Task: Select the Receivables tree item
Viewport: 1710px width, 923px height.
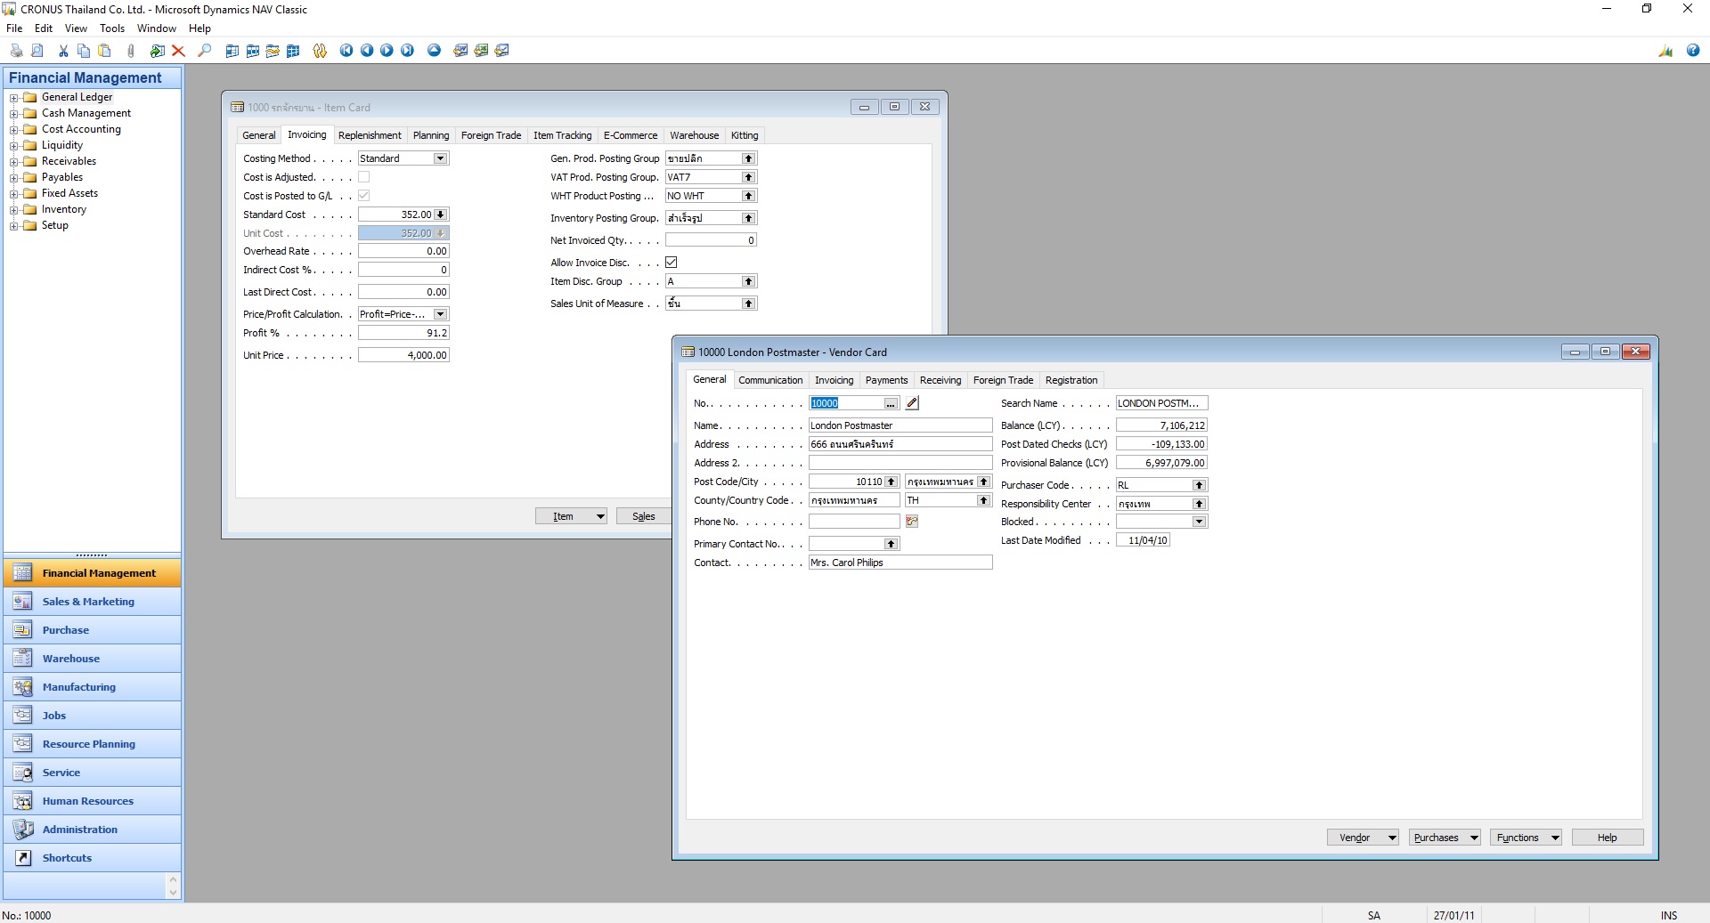Action: (69, 161)
